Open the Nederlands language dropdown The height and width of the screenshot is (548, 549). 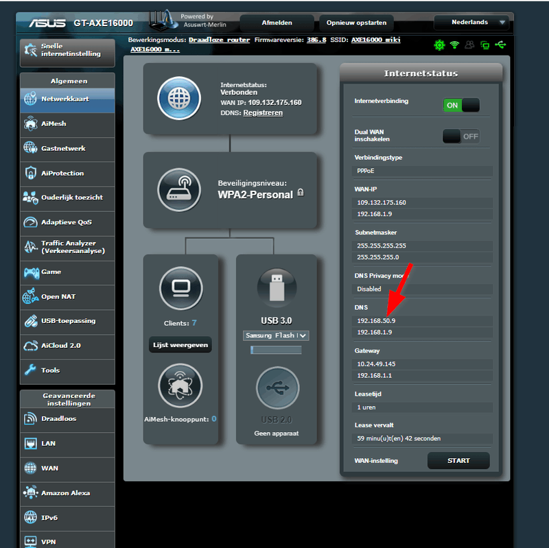471,23
